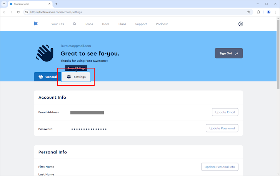Open the search magnifier icon

pyautogui.click(x=75, y=24)
